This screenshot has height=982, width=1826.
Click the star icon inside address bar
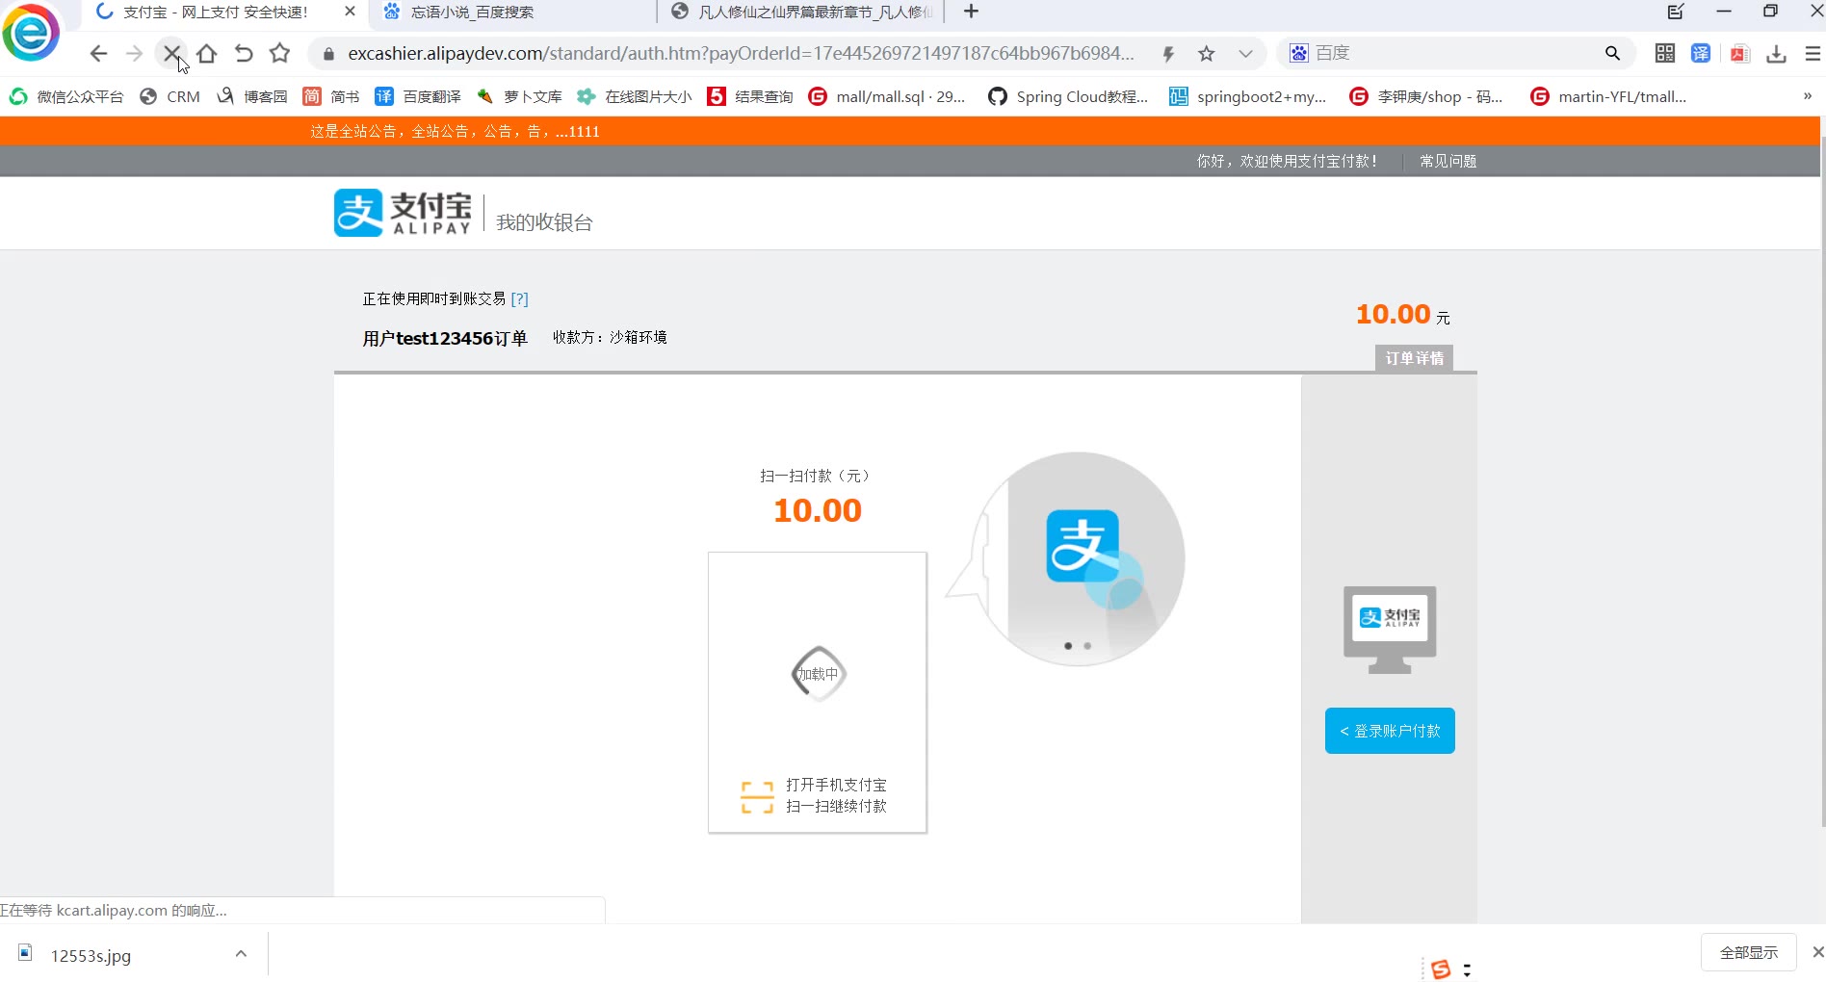click(x=1207, y=54)
